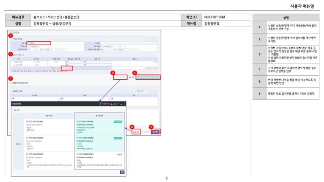Click the 변경 후 정보 column header in the popup

[x=99, y=116]
